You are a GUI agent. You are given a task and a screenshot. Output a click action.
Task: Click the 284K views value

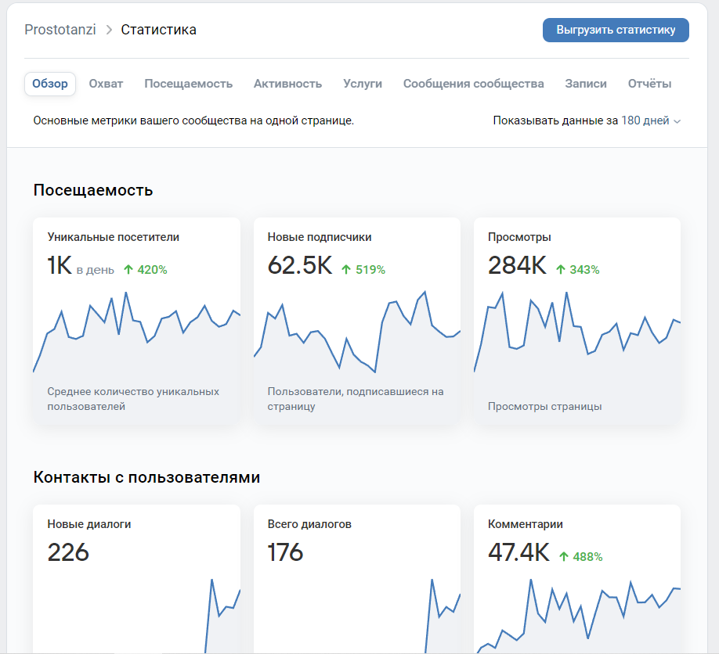point(517,266)
